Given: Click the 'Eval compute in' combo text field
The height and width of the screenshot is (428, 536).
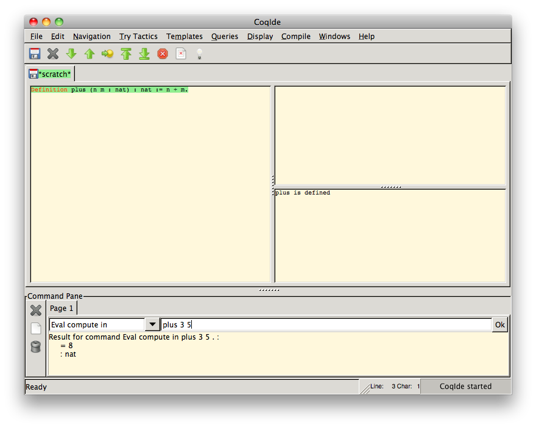Looking at the screenshot, I should tap(97, 324).
